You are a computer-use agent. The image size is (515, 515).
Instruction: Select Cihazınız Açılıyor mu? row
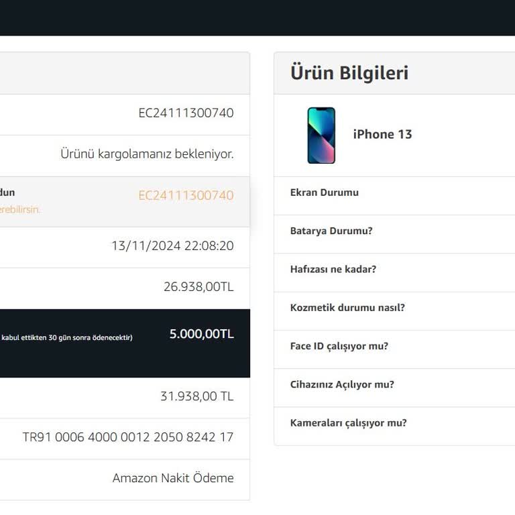click(342, 384)
